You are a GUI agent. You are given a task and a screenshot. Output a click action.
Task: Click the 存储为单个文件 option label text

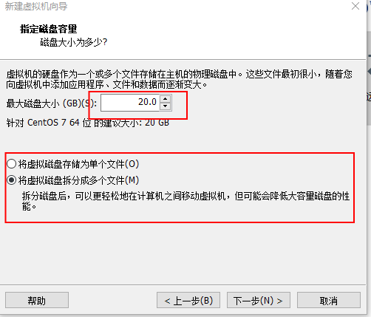(x=78, y=164)
